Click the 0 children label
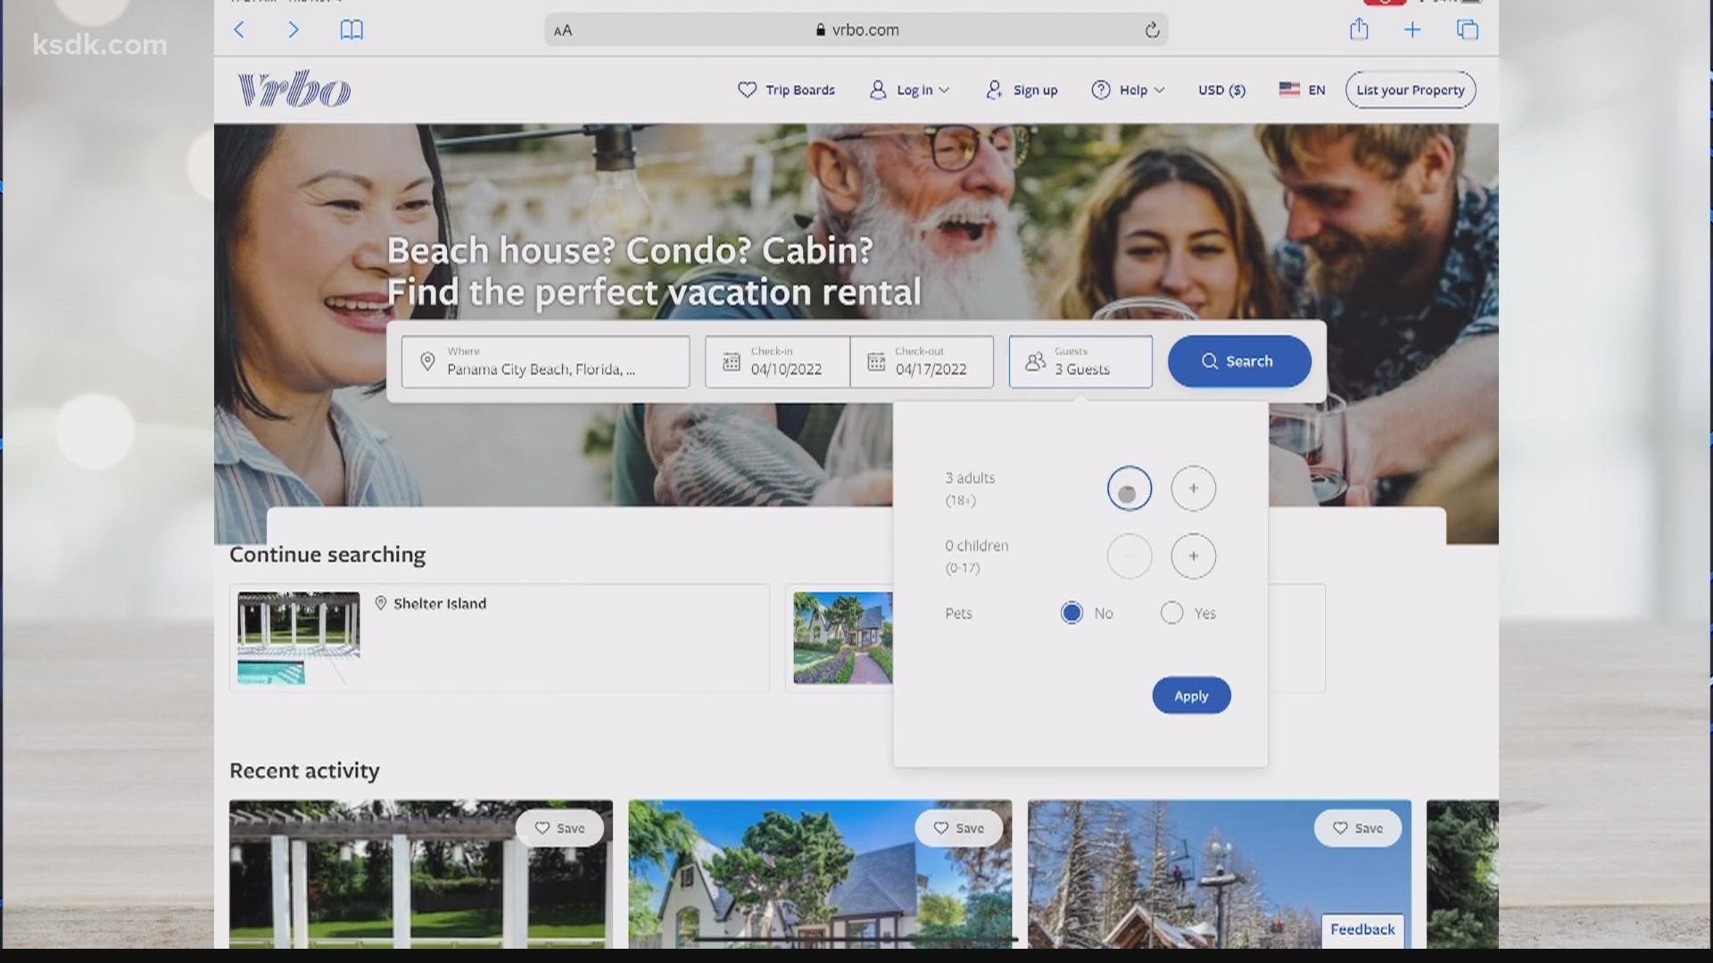This screenshot has width=1713, height=963. [x=977, y=546]
